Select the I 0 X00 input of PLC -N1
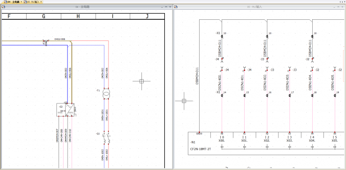 (222, 139)
